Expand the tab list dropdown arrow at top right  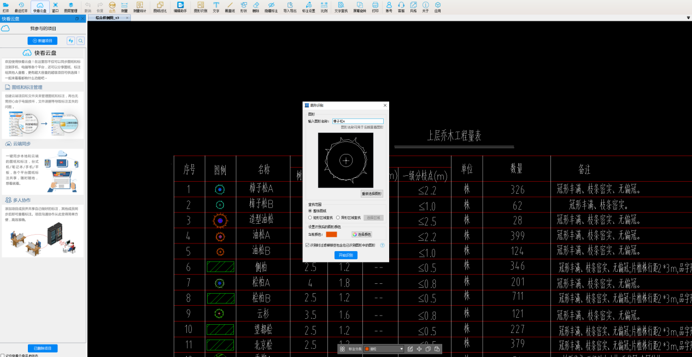pyautogui.click(x=688, y=18)
